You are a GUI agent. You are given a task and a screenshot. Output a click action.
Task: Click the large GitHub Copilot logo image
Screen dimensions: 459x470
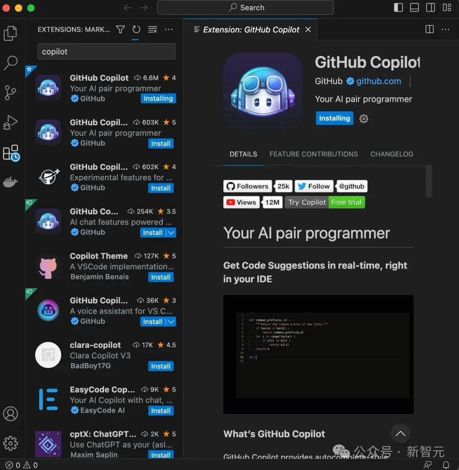[x=263, y=92]
